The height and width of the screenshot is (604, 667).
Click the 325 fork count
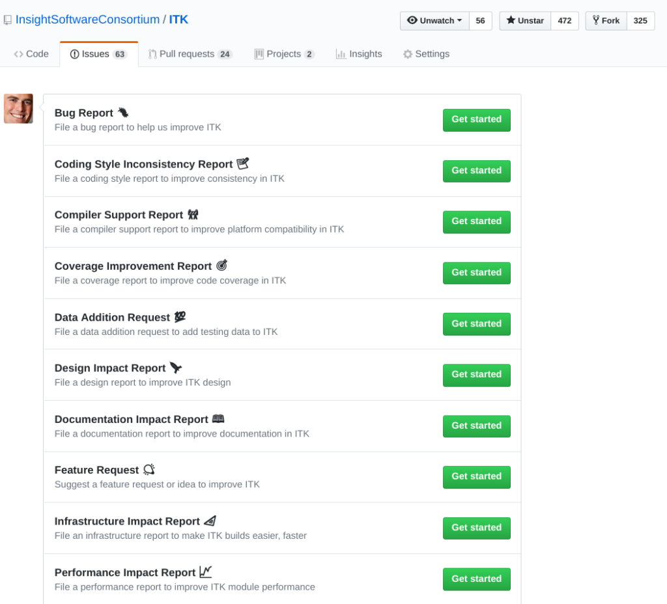640,20
